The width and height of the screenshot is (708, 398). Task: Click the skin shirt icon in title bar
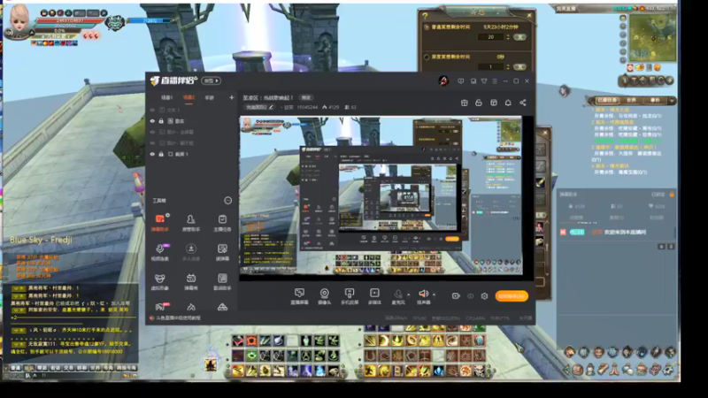point(483,81)
